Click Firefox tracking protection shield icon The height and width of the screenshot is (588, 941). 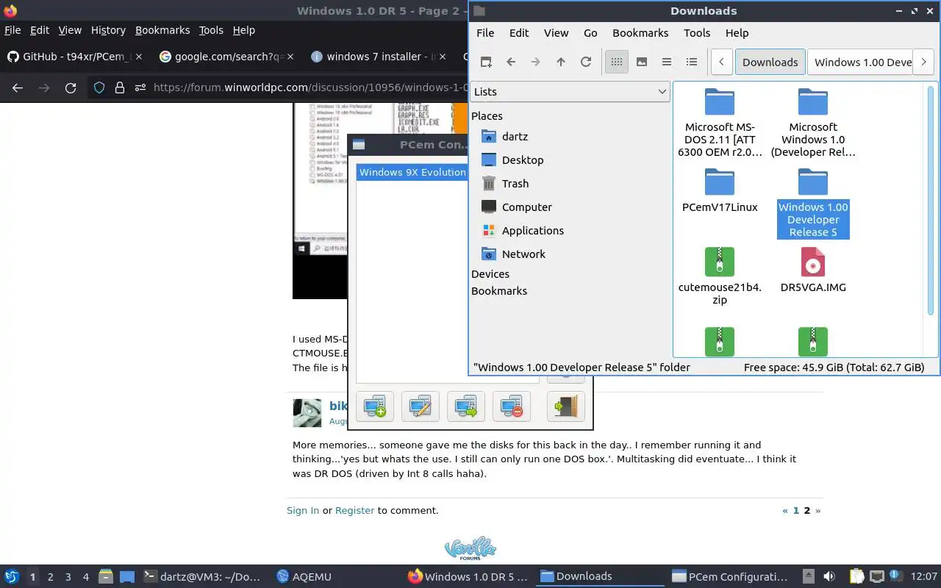(x=99, y=88)
